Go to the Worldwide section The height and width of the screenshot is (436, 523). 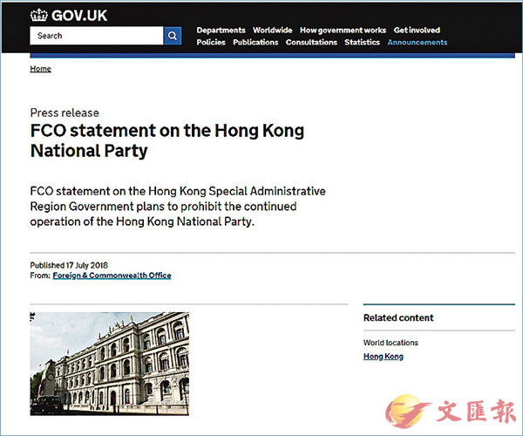click(272, 30)
